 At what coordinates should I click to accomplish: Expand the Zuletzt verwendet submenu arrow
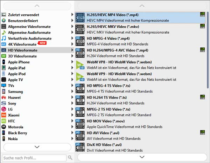[x=72, y=14]
